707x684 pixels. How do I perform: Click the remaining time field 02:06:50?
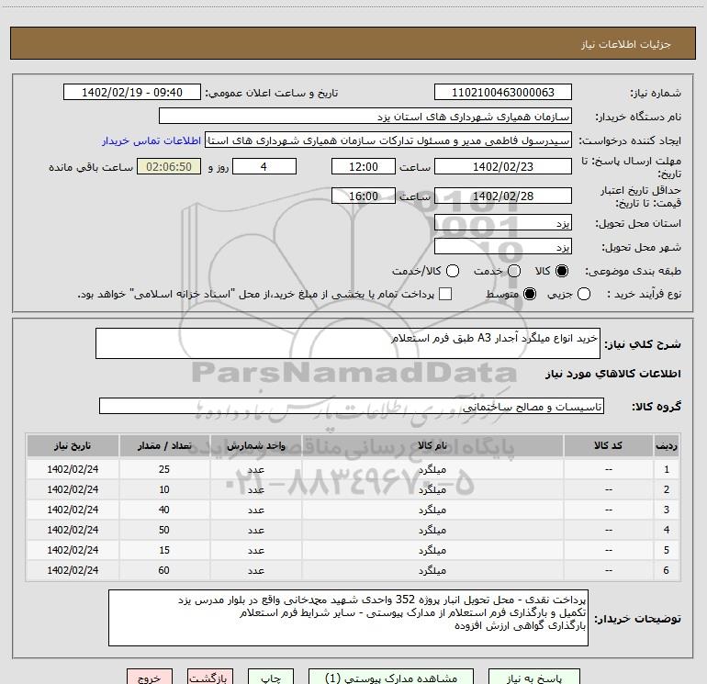(x=169, y=166)
